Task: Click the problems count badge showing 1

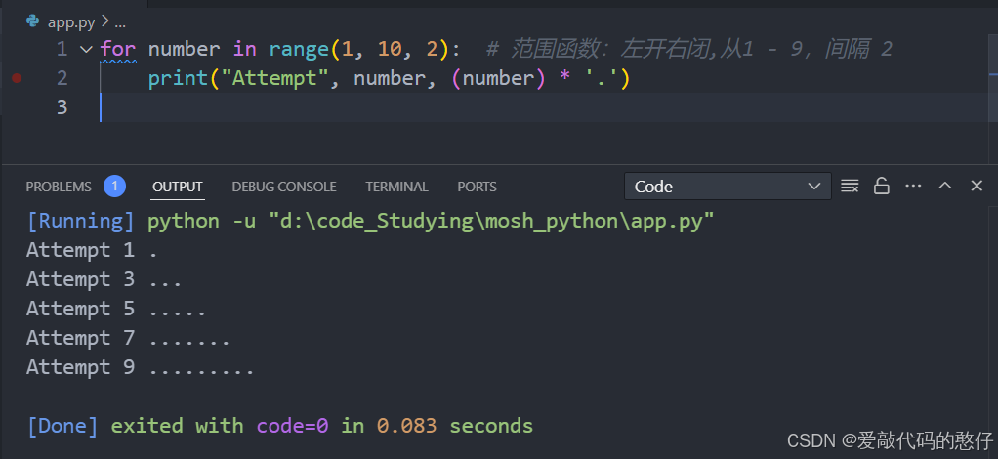Action: (114, 186)
